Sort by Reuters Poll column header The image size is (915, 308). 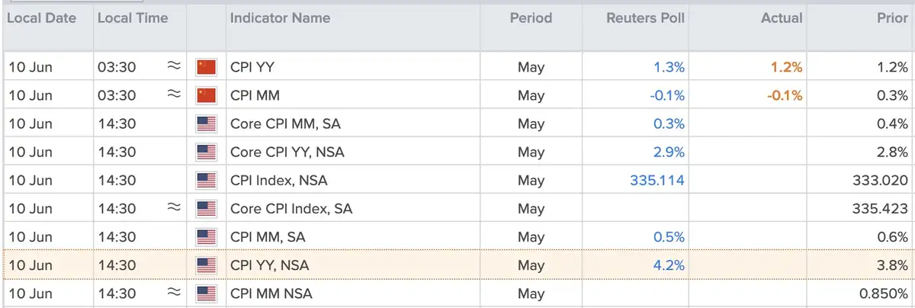pyautogui.click(x=646, y=18)
